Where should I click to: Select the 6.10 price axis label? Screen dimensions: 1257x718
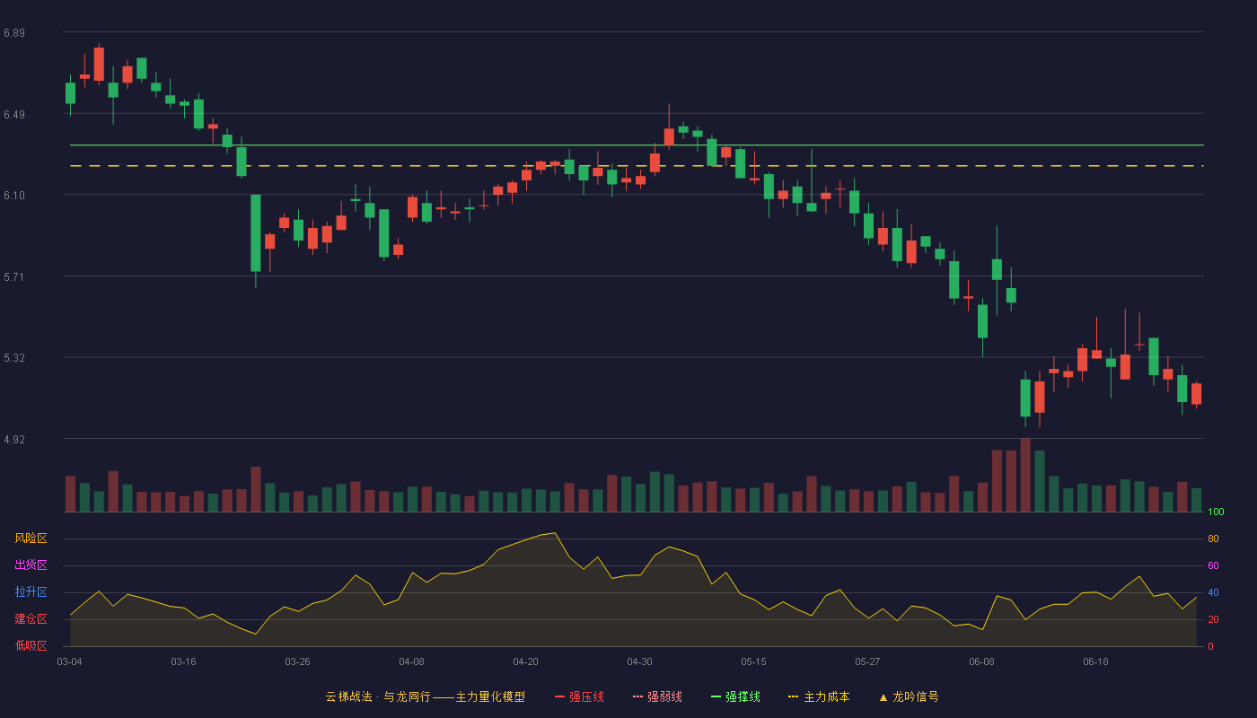(x=14, y=196)
